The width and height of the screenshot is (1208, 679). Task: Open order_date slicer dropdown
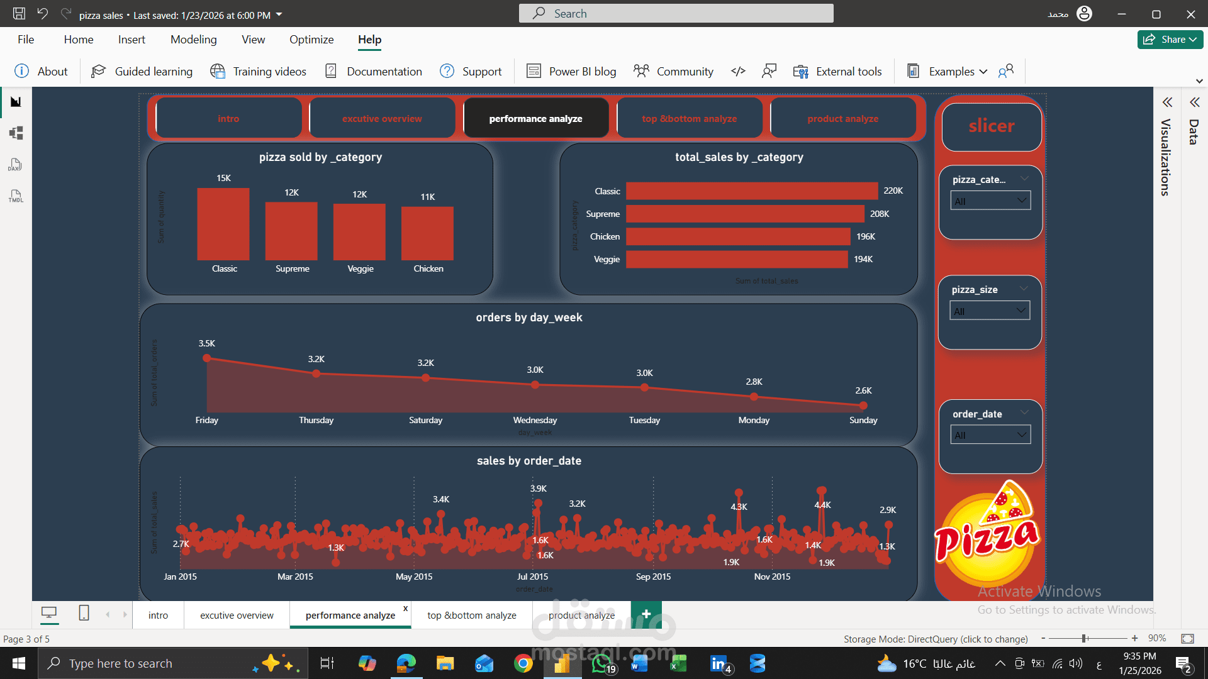pos(990,434)
